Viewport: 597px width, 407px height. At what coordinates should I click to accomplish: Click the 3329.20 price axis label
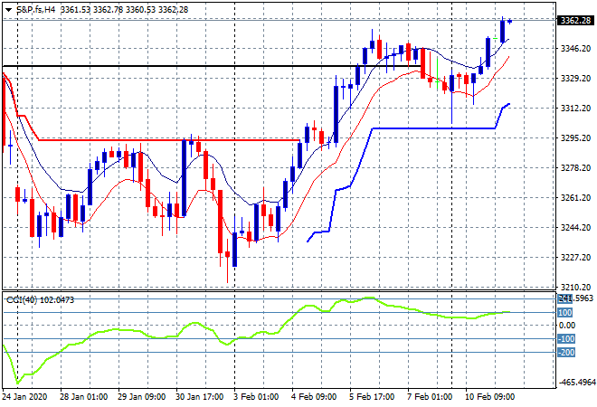click(x=575, y=78)
